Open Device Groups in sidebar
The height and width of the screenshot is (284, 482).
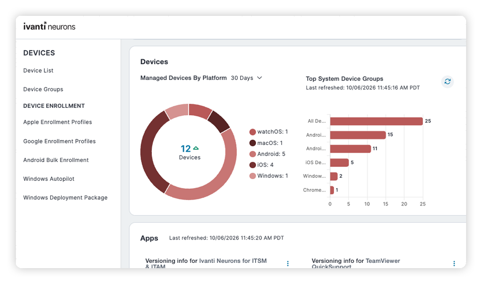43,89
